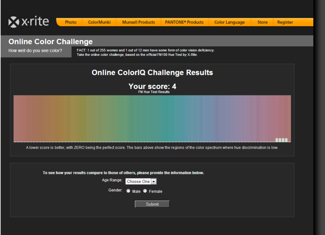Click the teal region of hue spectrum
The width and height of the screenshot is (325, 235).
(x=168, y=118)
